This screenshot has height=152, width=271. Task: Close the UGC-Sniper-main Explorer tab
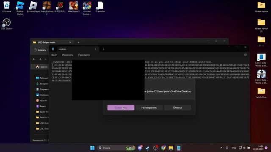(70, 42)
